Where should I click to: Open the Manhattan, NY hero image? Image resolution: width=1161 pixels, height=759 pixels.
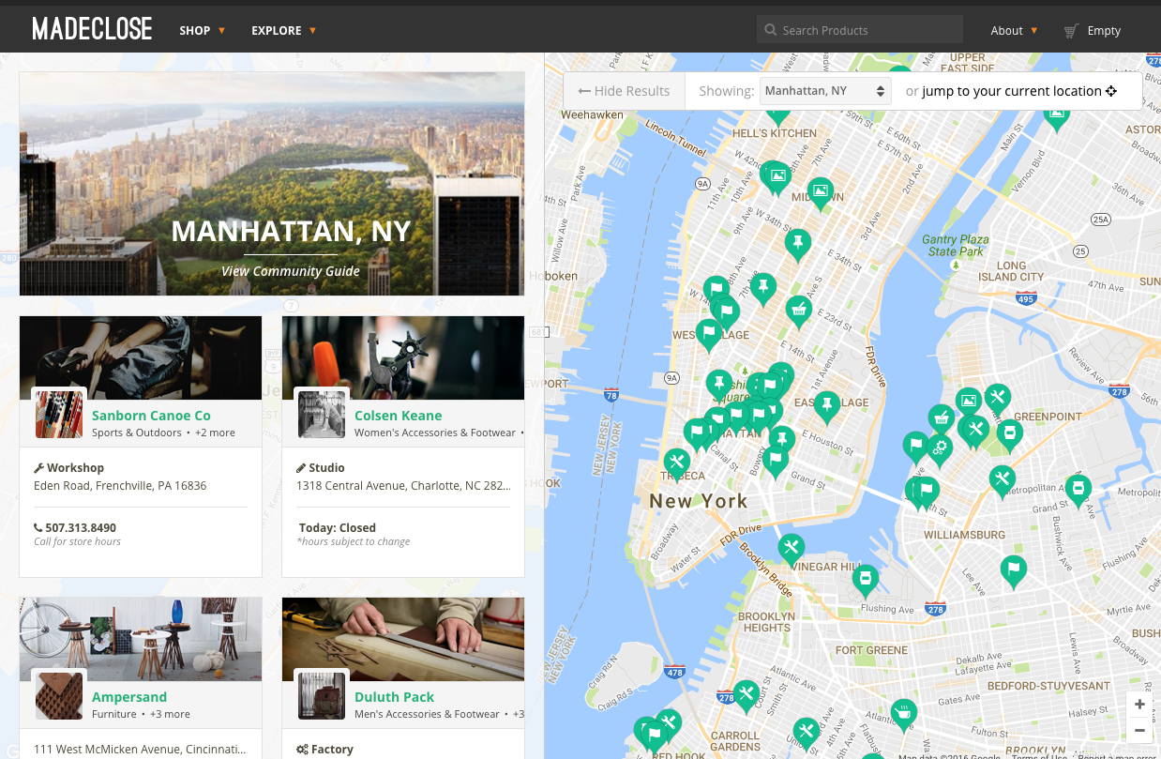(272, 184)
